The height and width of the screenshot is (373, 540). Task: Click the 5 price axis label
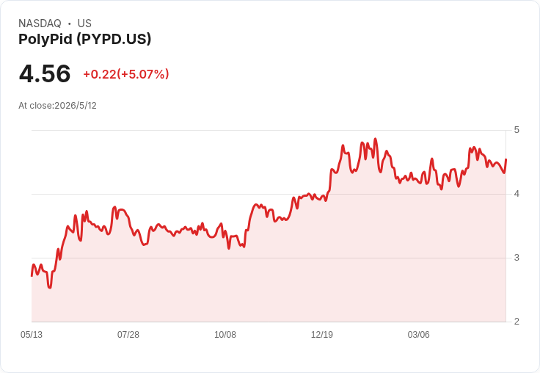pos(517,130)
